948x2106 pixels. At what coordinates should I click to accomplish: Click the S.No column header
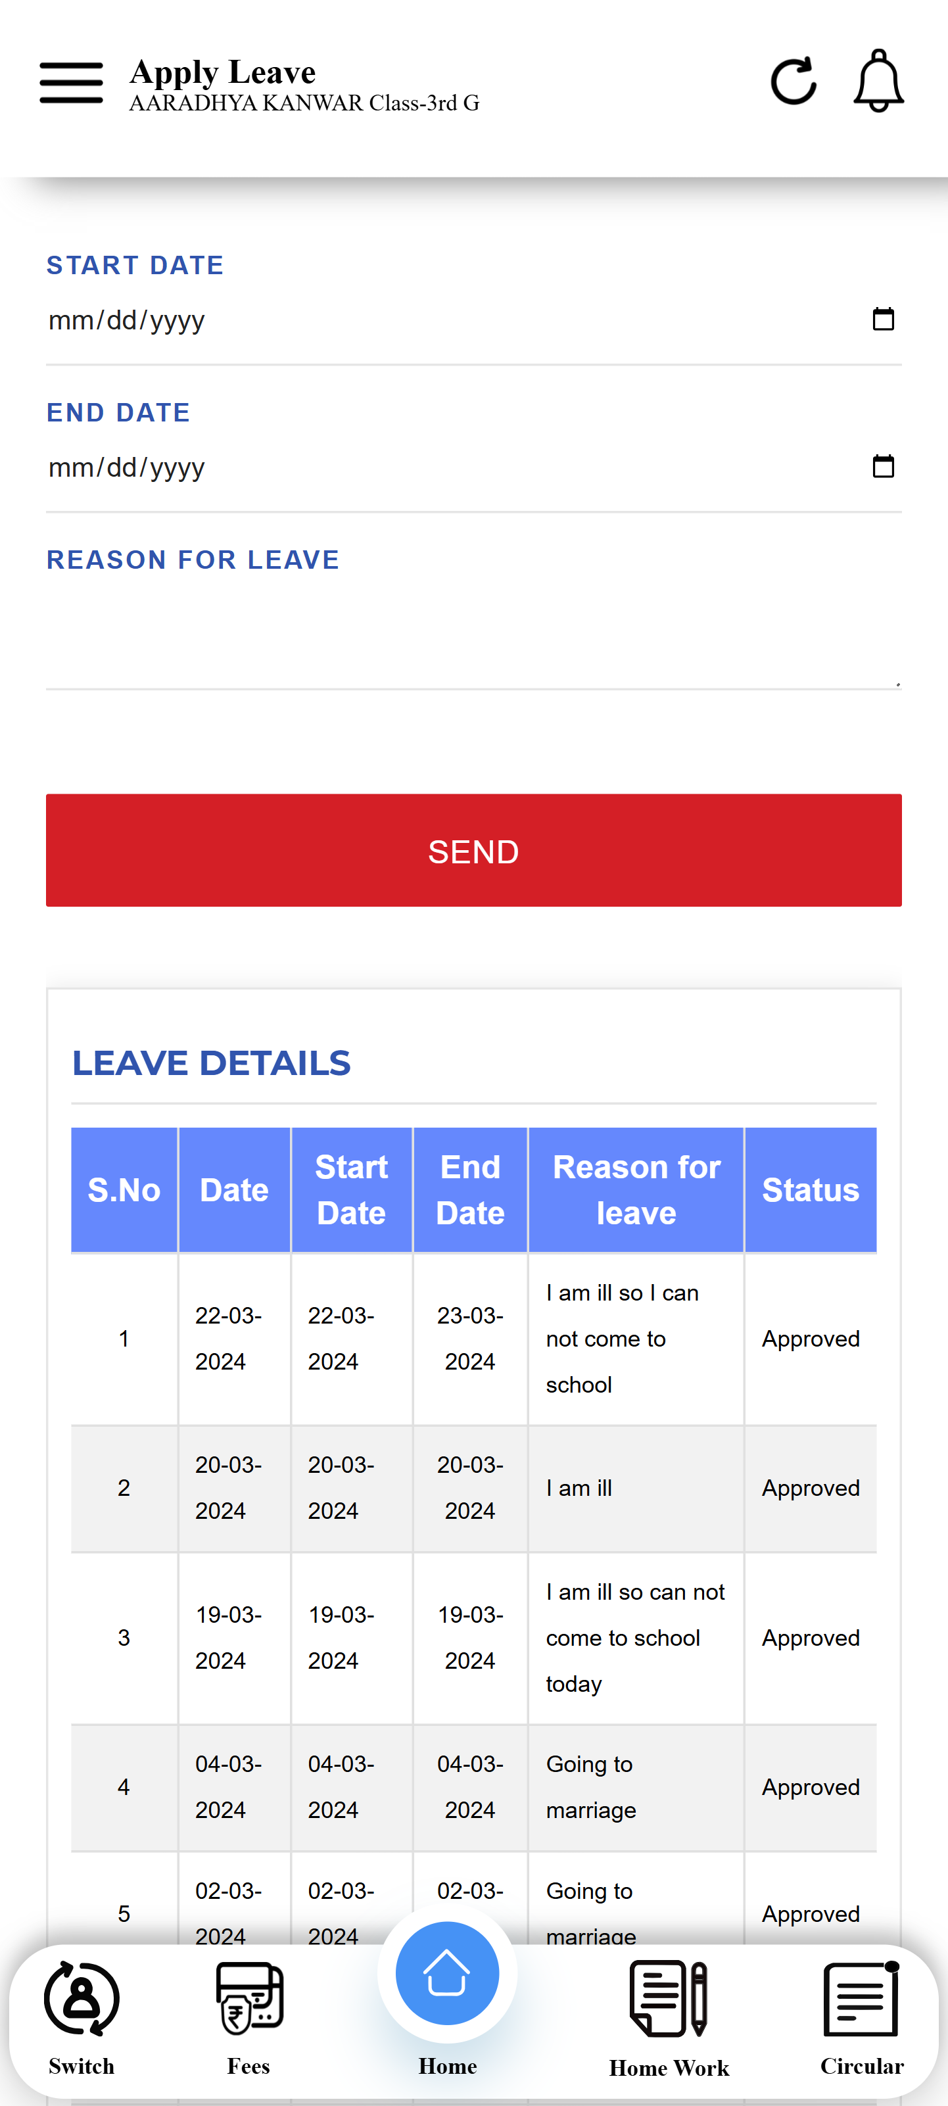point(124,1189)
